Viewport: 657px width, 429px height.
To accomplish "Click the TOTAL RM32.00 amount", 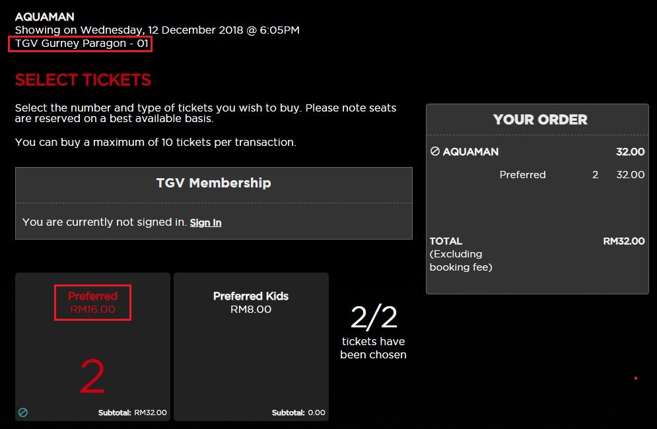I will tap(623, 241).
